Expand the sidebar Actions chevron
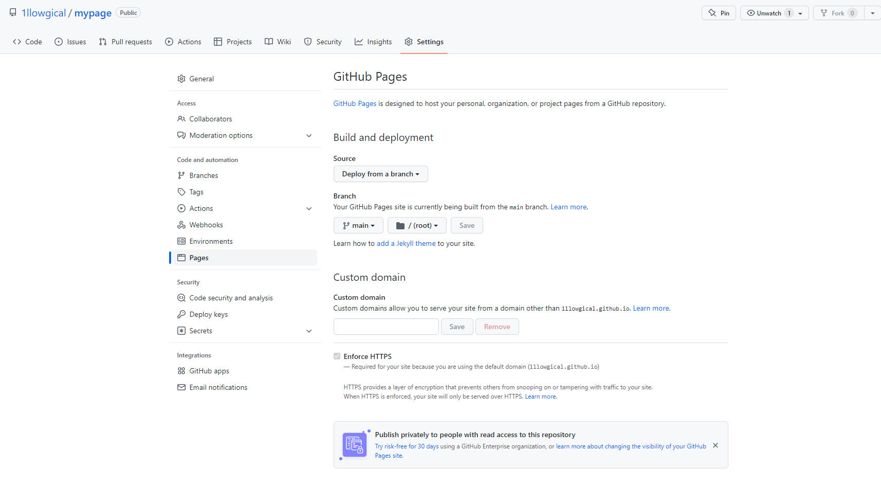Screen dimensions: 881x487 pyautogui.click(x=309, y=208)
